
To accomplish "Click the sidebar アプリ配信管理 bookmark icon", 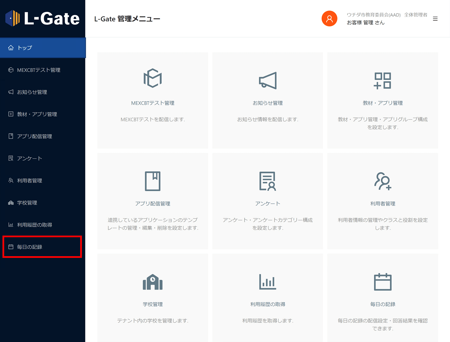I will pos(11,136).
